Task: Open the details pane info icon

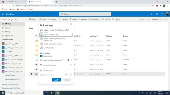Action: tap(167, 19)
